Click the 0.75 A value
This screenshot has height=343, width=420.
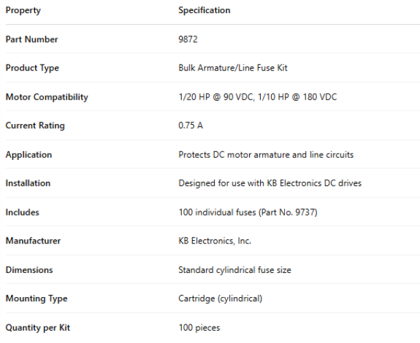click(190, 126)
